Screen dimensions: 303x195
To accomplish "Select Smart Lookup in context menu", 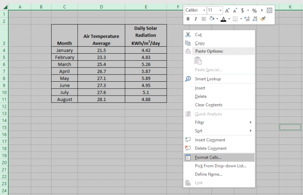I will click(219, 79).
